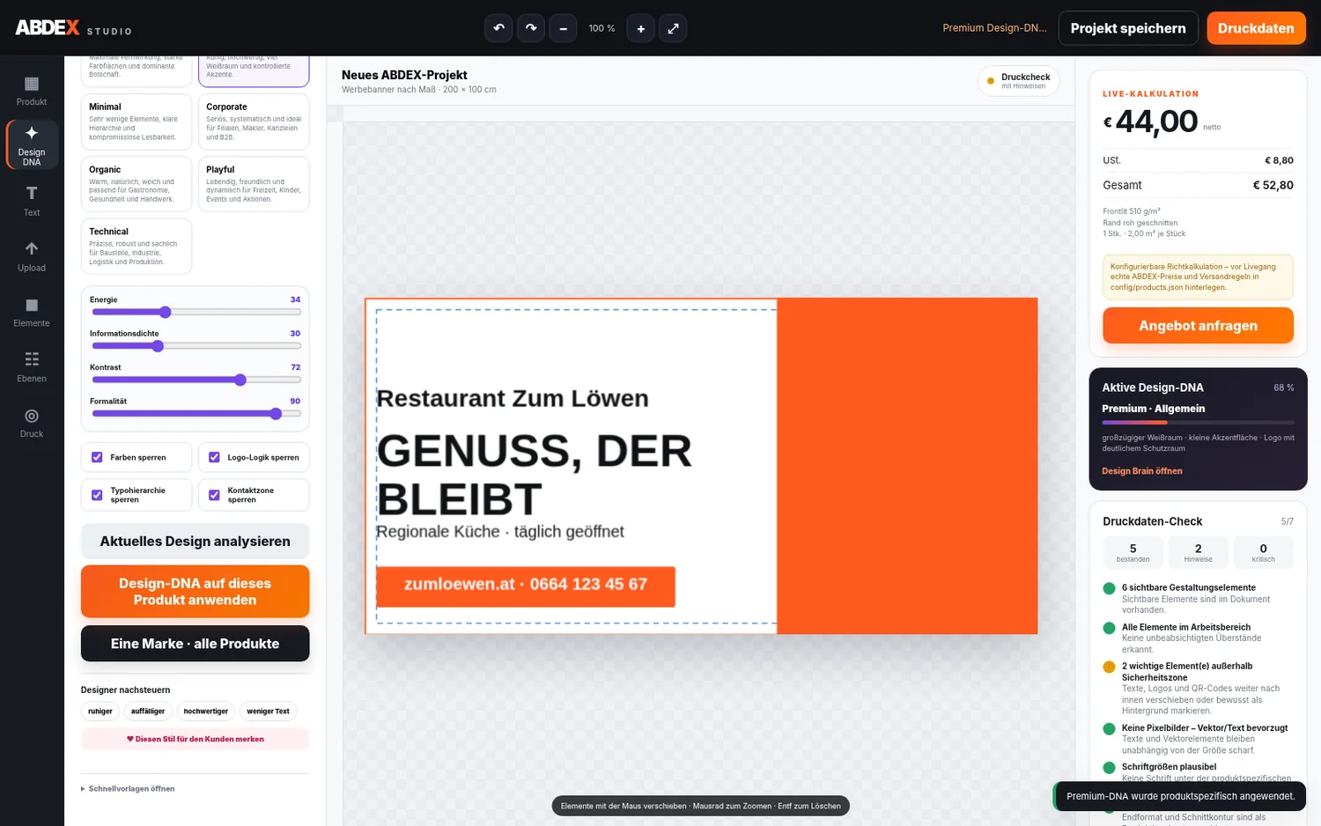Fit canvas with the expand arrows icon
Screen dimensions: 1321x826
click(x=674, y=28)
